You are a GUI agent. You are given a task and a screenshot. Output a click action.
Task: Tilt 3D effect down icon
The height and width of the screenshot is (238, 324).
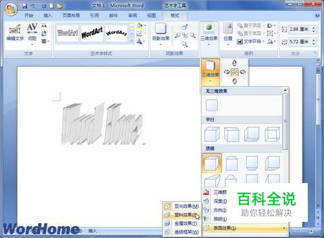tap(235, 81)
